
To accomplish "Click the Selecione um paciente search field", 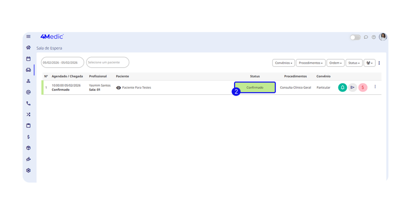I will 108,62.
